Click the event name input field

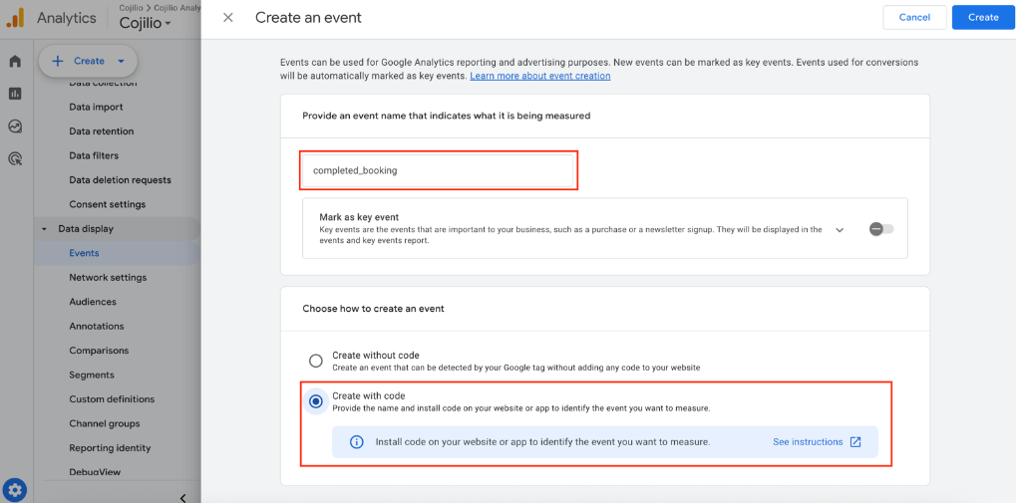point(439,170)
